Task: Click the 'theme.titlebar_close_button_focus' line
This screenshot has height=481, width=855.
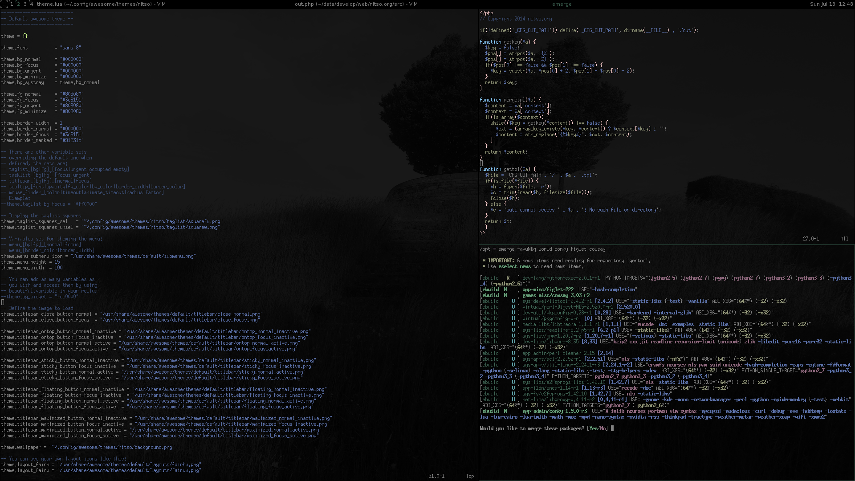Action: pos(130,320)
